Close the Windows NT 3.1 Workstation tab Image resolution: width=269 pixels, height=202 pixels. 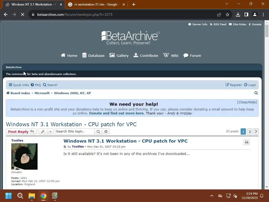tap(61, 5)
